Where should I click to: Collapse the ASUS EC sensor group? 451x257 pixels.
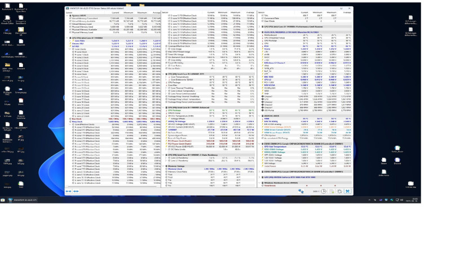click(260, 116)
